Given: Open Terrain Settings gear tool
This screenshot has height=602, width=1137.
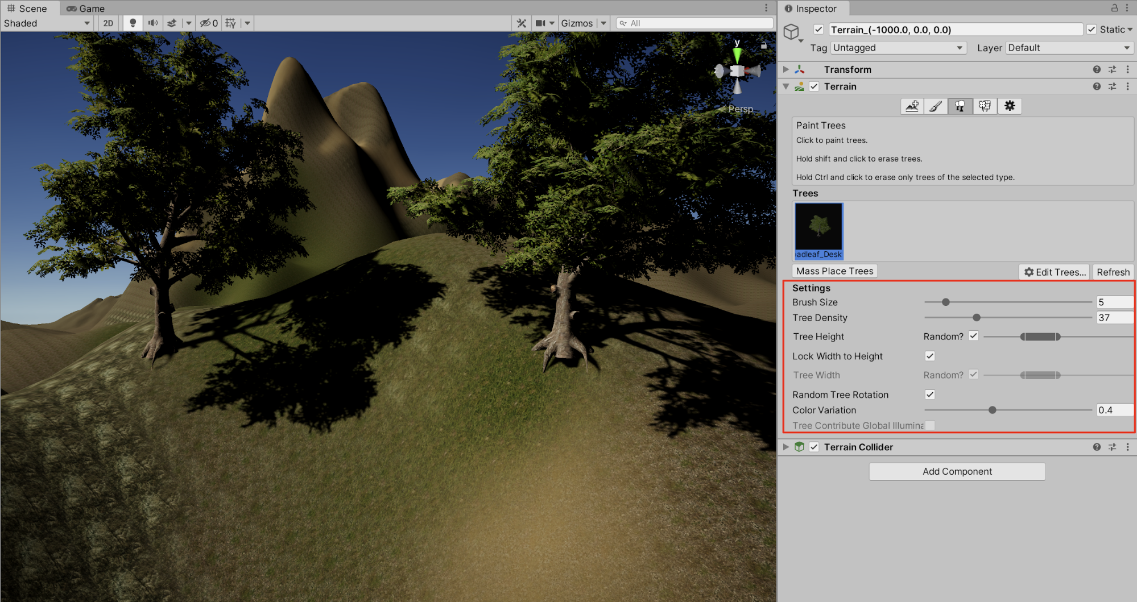Looking at the screenshot, I should (1010, 106).
